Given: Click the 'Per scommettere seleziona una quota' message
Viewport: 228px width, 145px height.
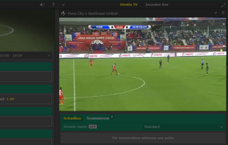Looking at the screenshot, I should [x=143, y=138].
